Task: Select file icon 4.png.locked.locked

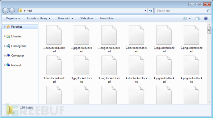Action: pyautogui.click(x=191, y=65)
